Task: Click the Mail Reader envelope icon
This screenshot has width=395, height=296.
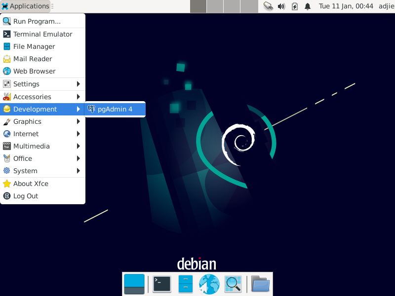Action: (7, 59)
